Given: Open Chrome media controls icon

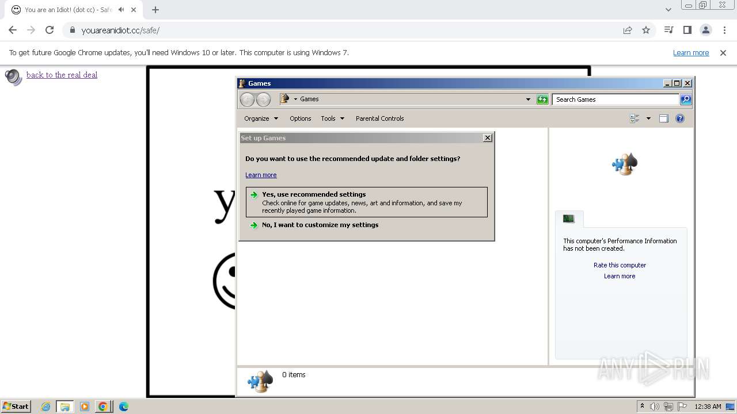Looking at the screenshot, I should [x=668, y=30].
